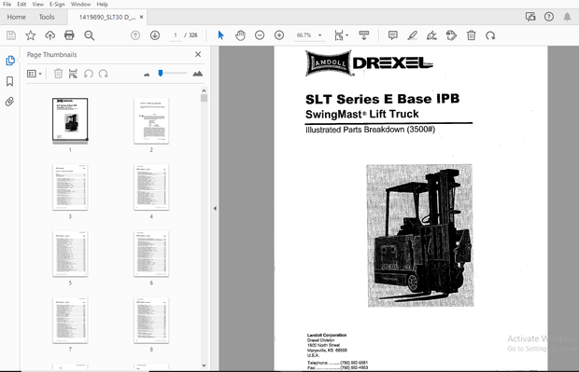Open the Window menu
Screen dimensions: 579x372
(x=80, y=4)
